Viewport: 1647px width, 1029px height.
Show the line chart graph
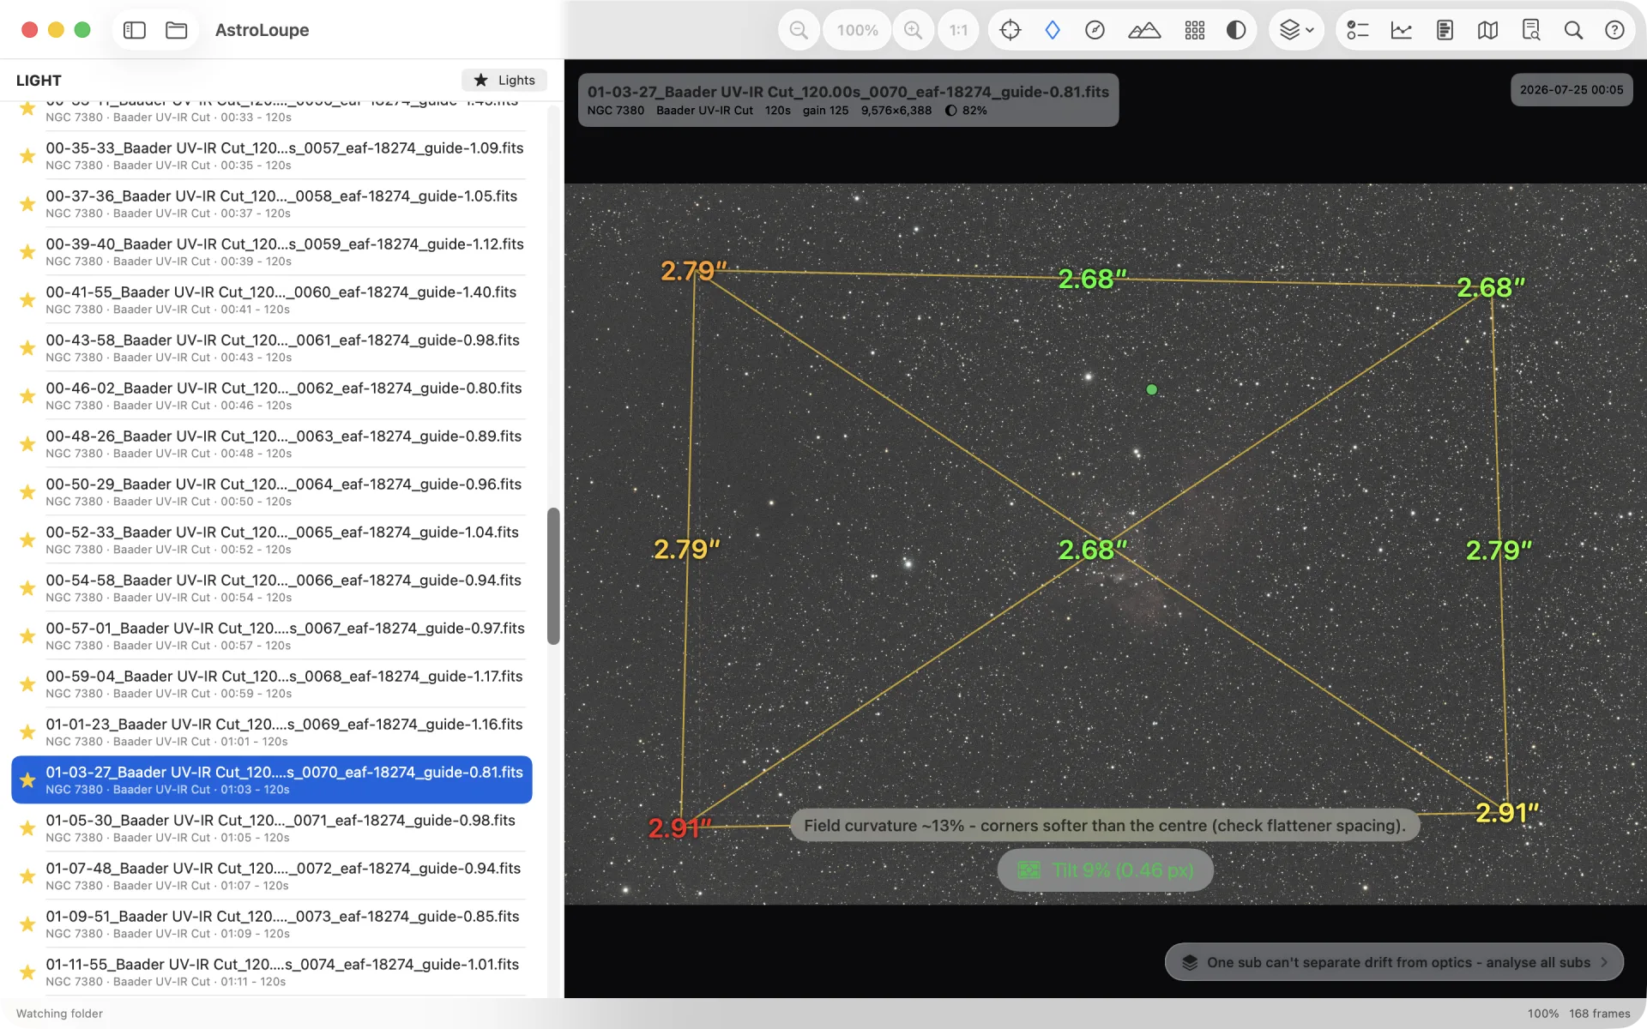pyautogui.click(x=1402, y=30)
